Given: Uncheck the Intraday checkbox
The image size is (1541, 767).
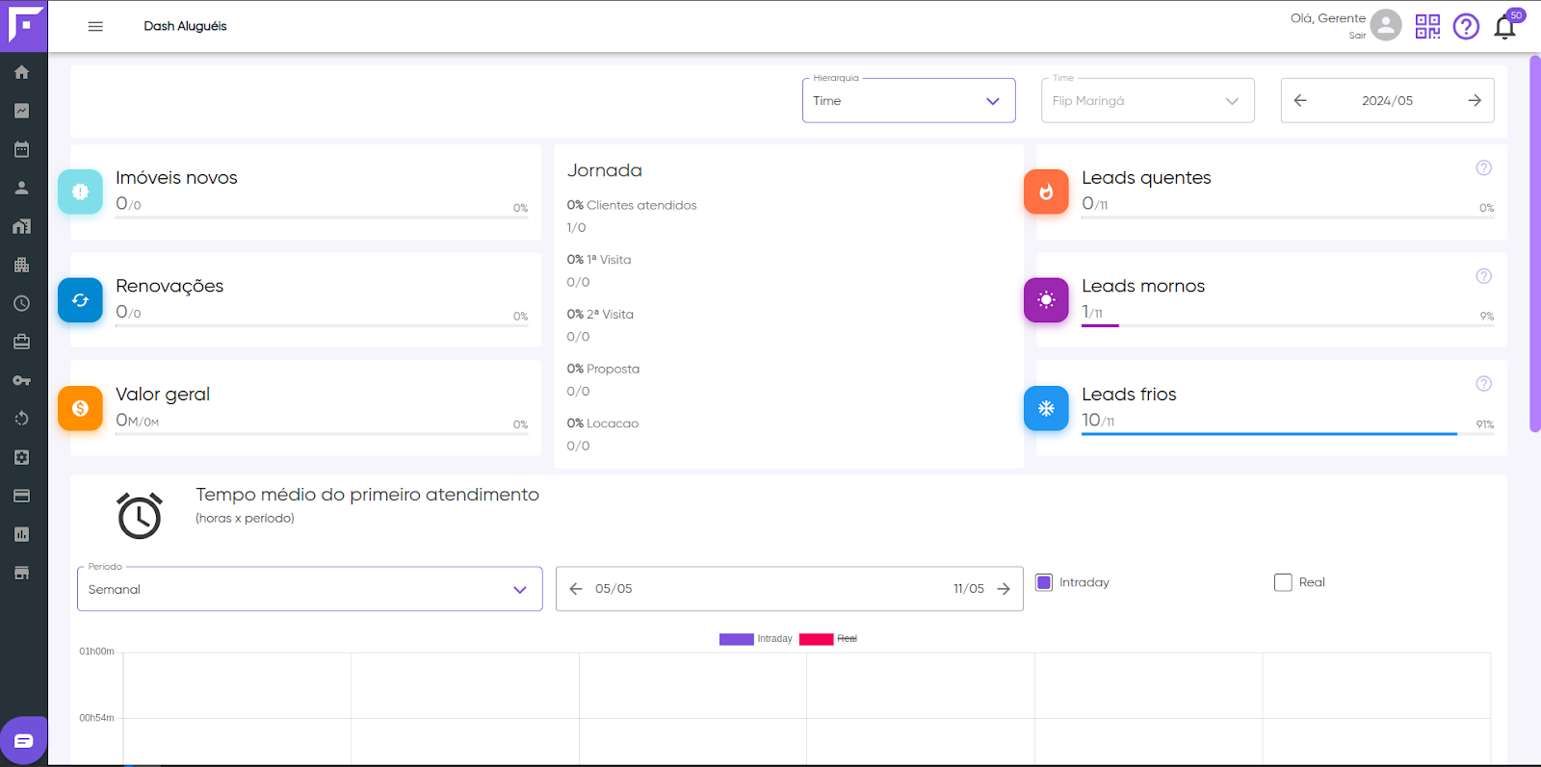Looking at the screenshot, I should coord(1044,582).
